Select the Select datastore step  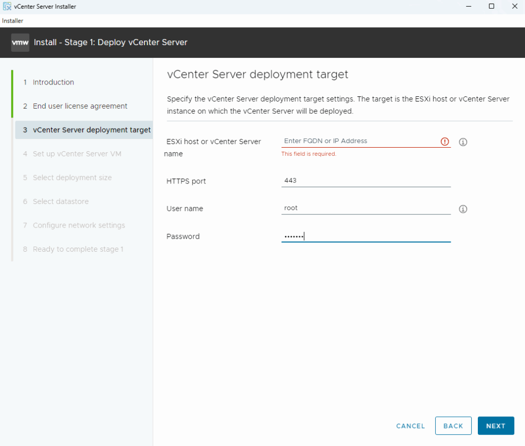(56, 201)
